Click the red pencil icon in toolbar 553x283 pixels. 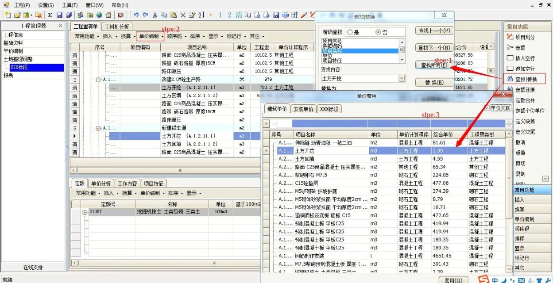[x=304, y=15]
